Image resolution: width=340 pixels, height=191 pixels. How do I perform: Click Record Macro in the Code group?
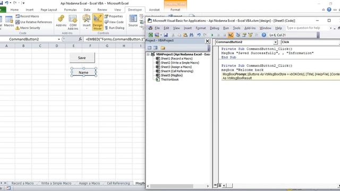pos(27,16)
